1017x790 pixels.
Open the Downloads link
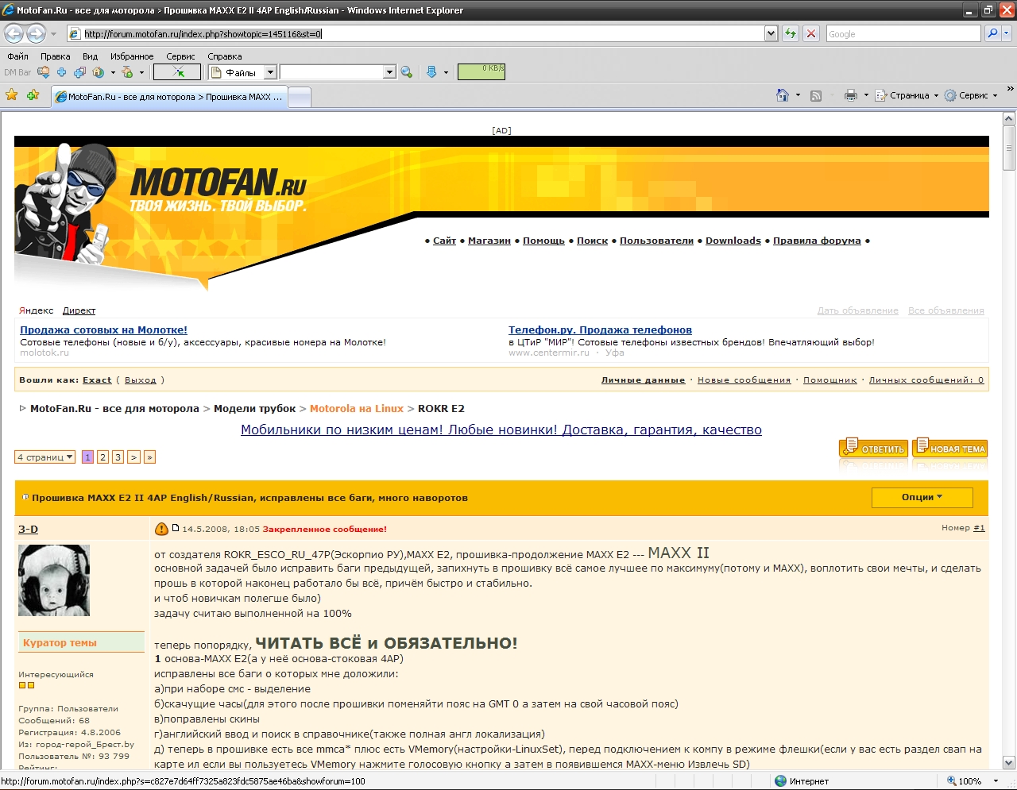click(x=733, y=241)
